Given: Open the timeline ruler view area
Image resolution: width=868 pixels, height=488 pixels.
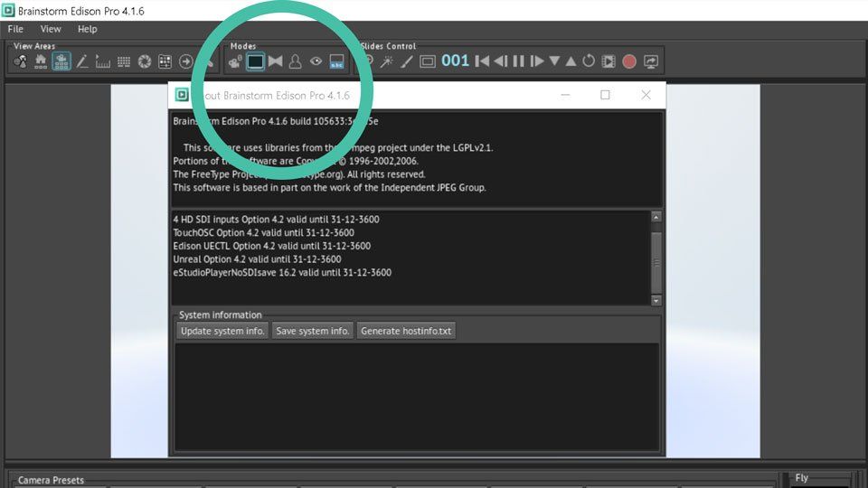Looking at the screenshot, I should pyautogui.click(x=103, y=61).
